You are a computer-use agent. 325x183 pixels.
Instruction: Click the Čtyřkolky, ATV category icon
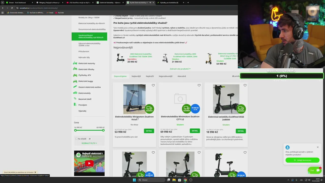click(x=75, y=75)
